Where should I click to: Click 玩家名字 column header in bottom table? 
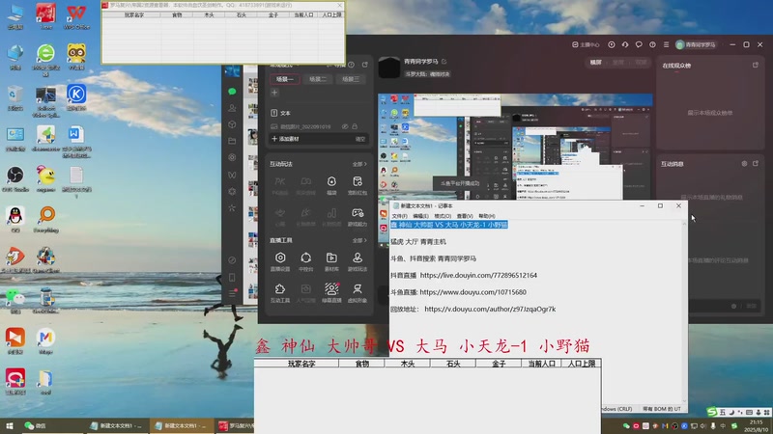click(301, 364)
